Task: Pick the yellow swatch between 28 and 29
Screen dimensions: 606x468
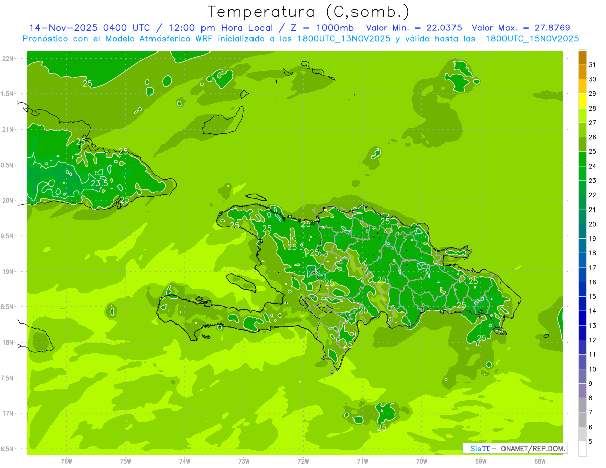Action: coord(582,101)
